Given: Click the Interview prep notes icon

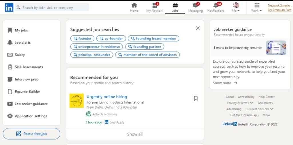Looking at the screenshot, I should 10,79.
